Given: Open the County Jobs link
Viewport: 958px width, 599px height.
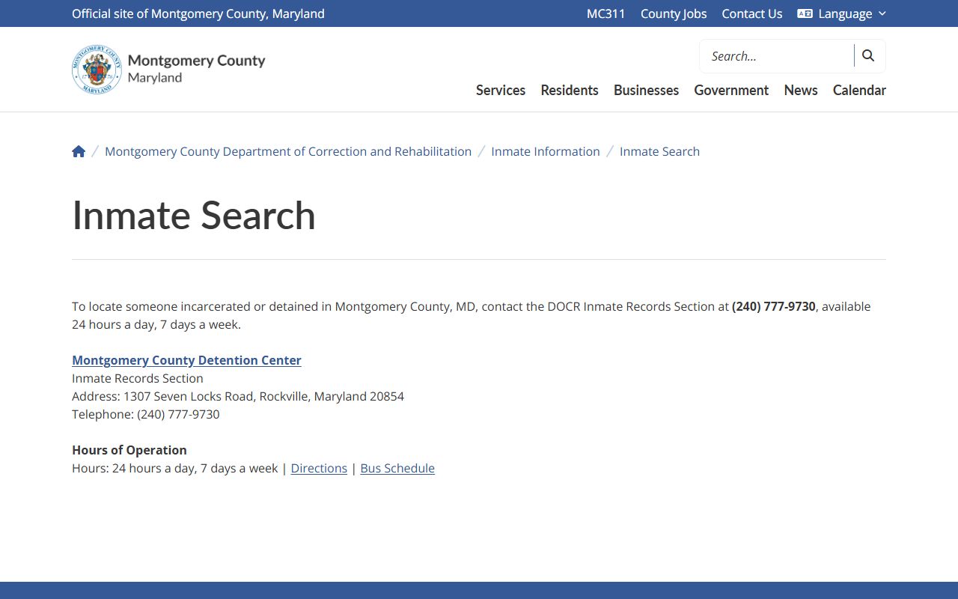Looking at the screenshot, I should coord(674,13).
